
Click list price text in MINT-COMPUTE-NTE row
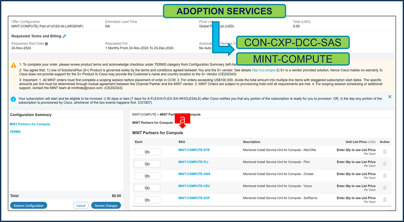pos(356,150)
